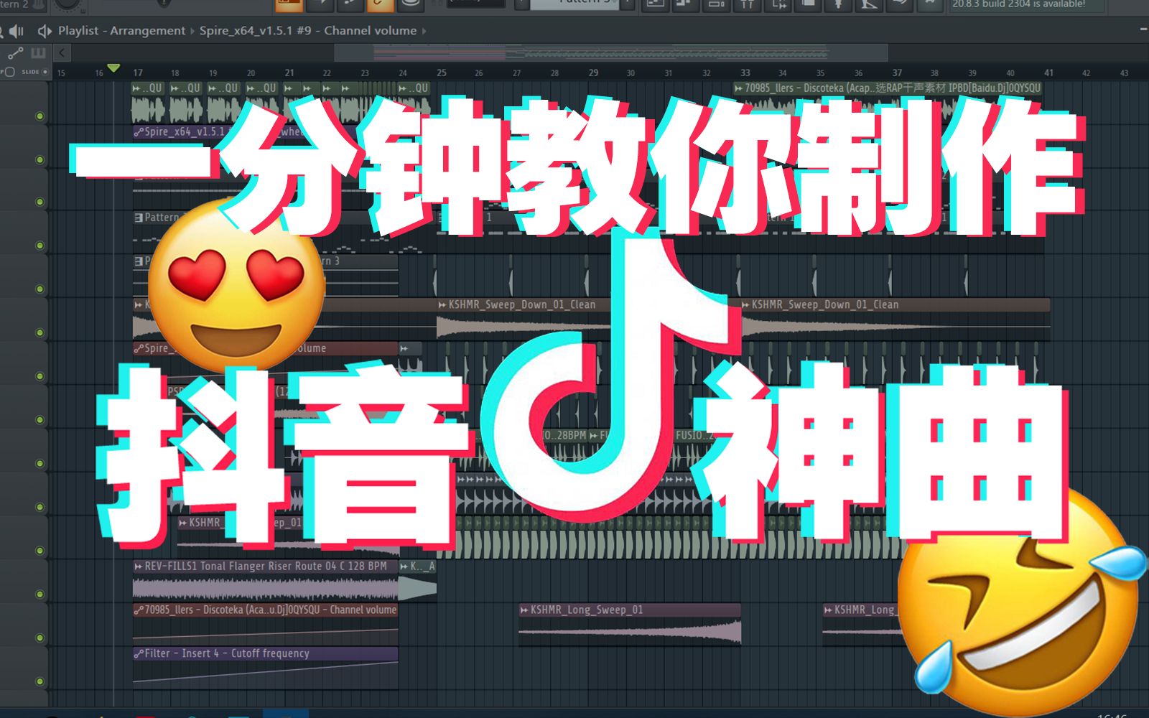The height and width of the screenshot is (718, 1149).
Task: Click the piano keys icon above track headers
Action: click(38, 53)
